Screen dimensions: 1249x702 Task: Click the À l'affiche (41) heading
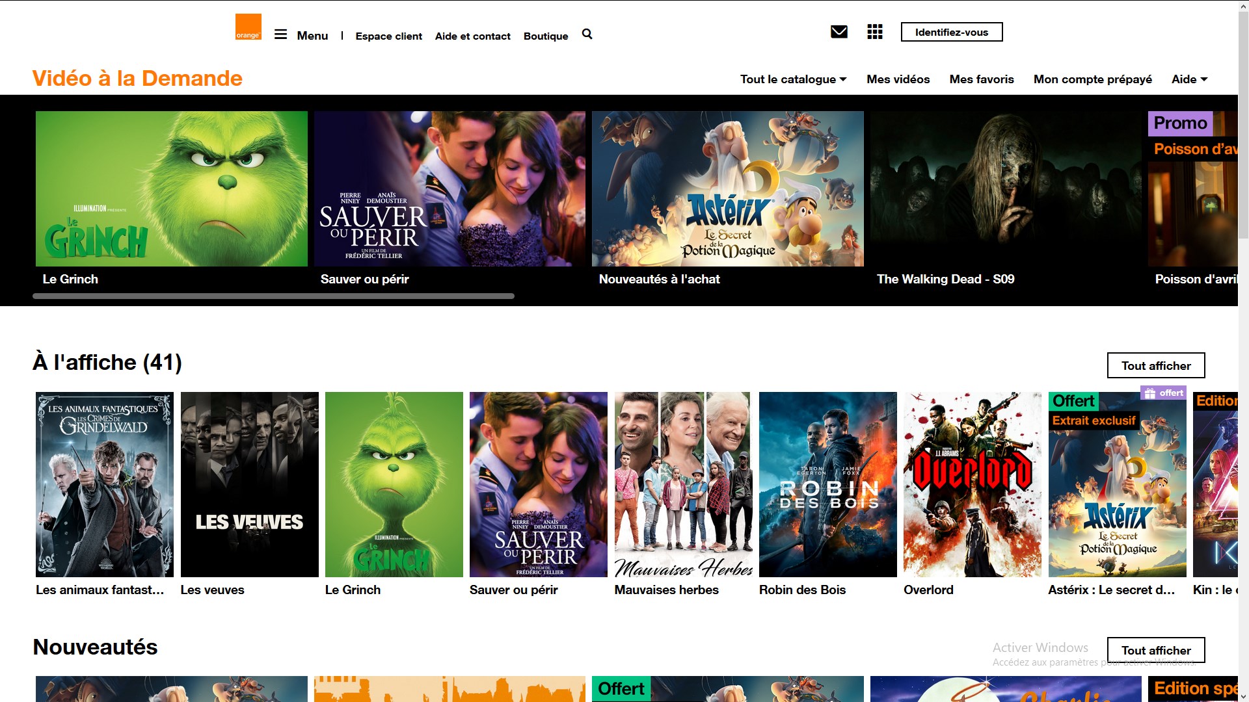click(x=107, y=362)
